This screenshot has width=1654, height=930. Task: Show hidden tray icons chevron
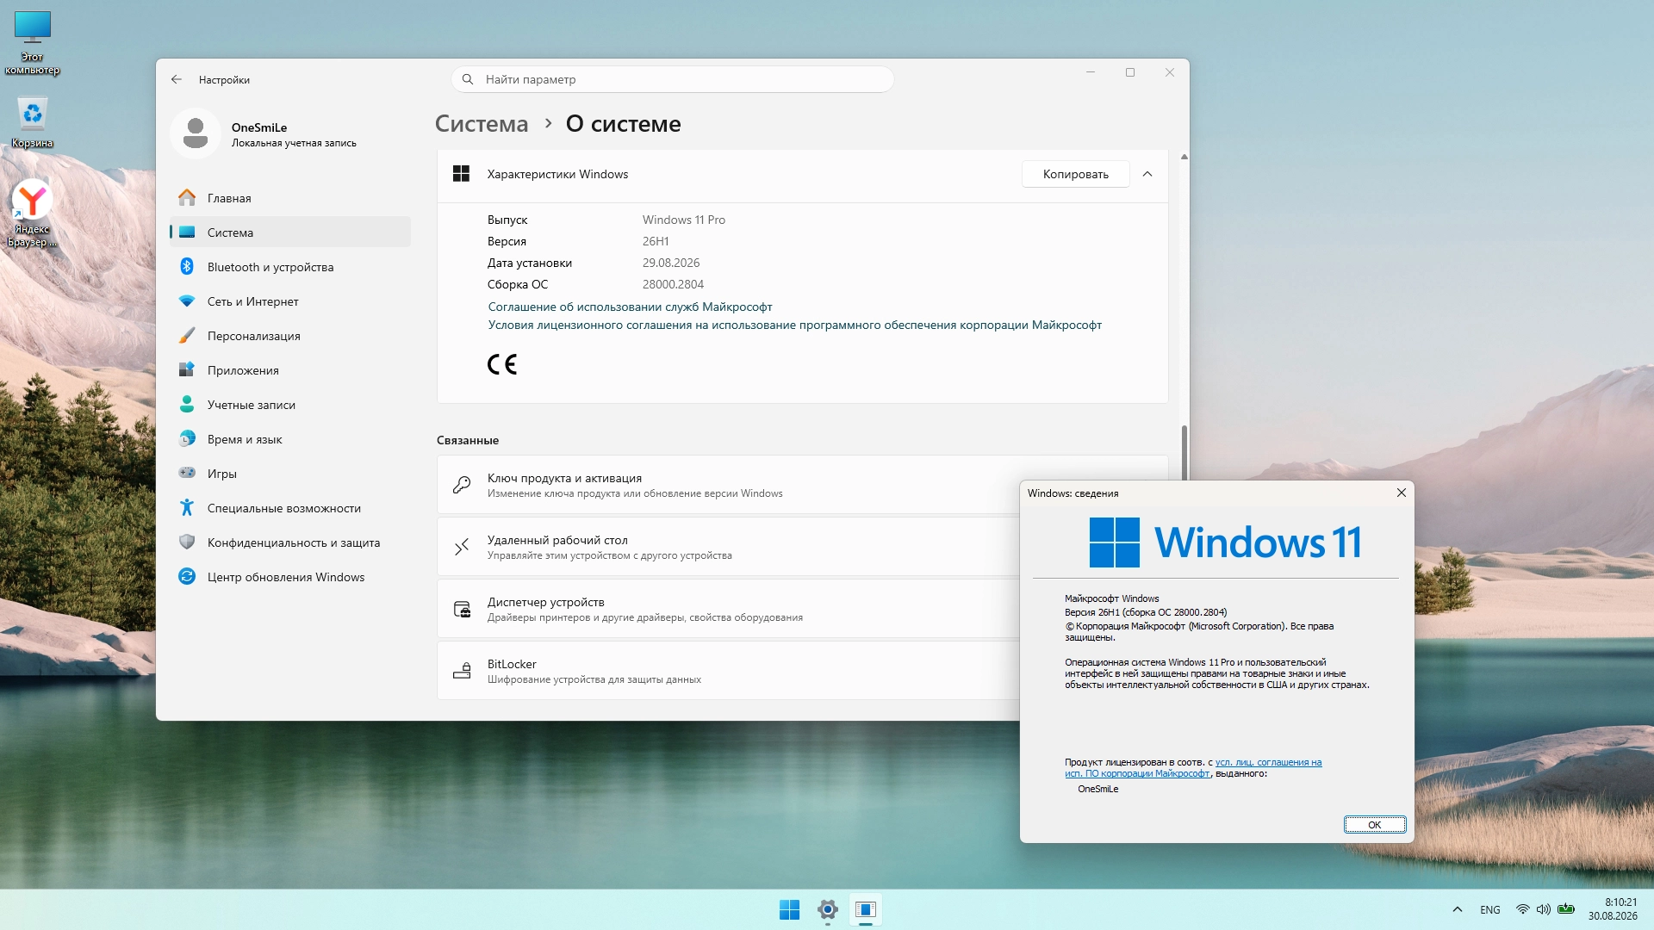[x=1458, y=909]
